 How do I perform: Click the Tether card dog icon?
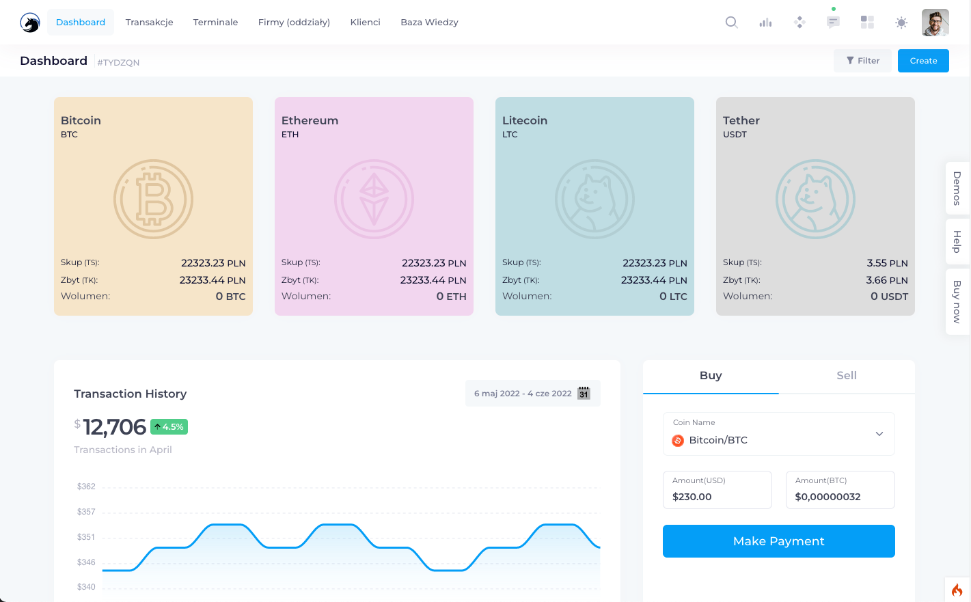[x=815, y=200]
